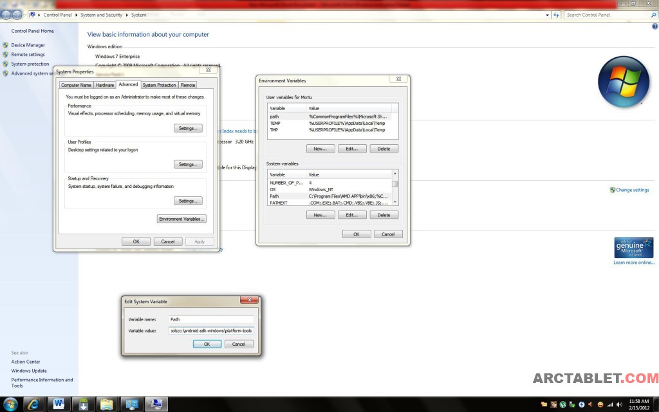The height and width of the screenshot is (412, 659).
Task: Open Startup and Recovery Settings button
Action: (x=188, y=201)
